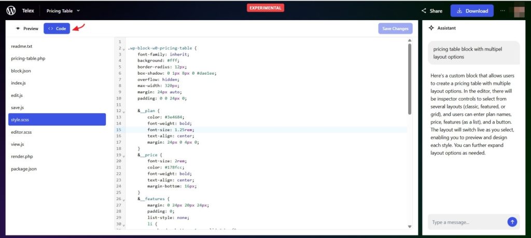The height and width of the screenshot is (238, 531).
Task: Click the user avatar in top corner
Action: coord(518,11)
